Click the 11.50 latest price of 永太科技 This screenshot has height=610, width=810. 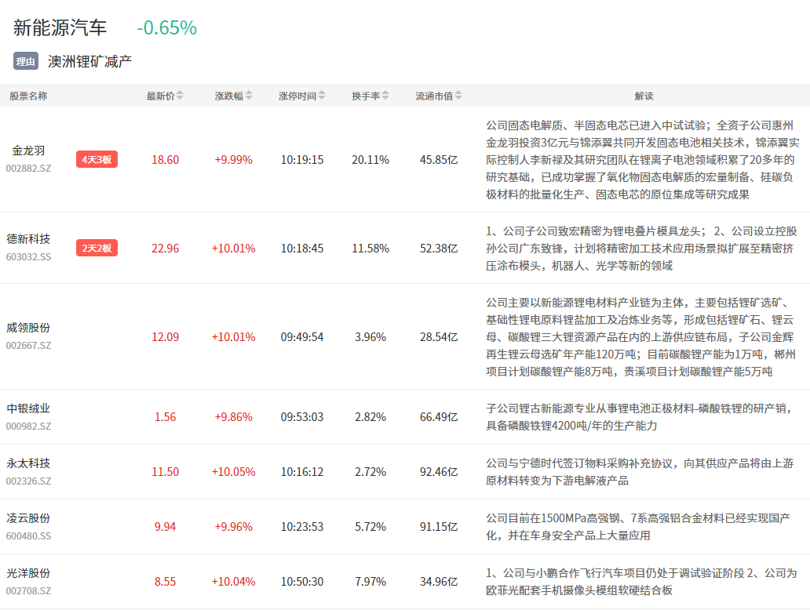point(166,472)
